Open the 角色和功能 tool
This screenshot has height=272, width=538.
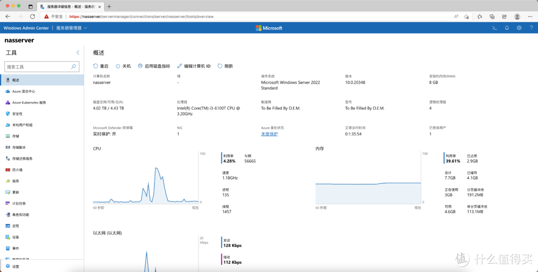coord(42,215)
